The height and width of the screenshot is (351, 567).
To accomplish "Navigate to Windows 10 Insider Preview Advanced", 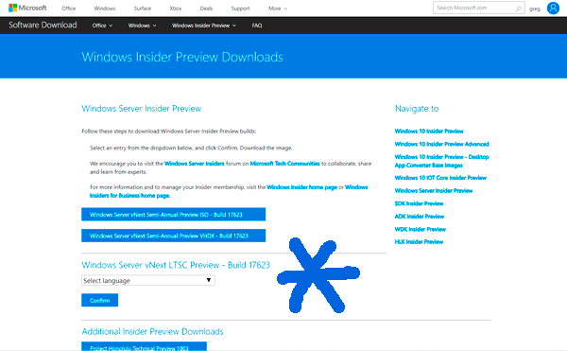I will coord(442,144).
